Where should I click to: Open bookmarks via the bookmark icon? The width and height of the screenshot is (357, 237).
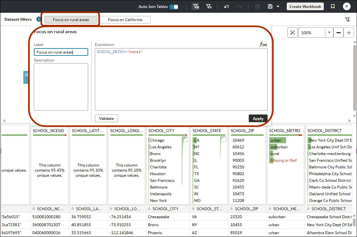[332, 6]
